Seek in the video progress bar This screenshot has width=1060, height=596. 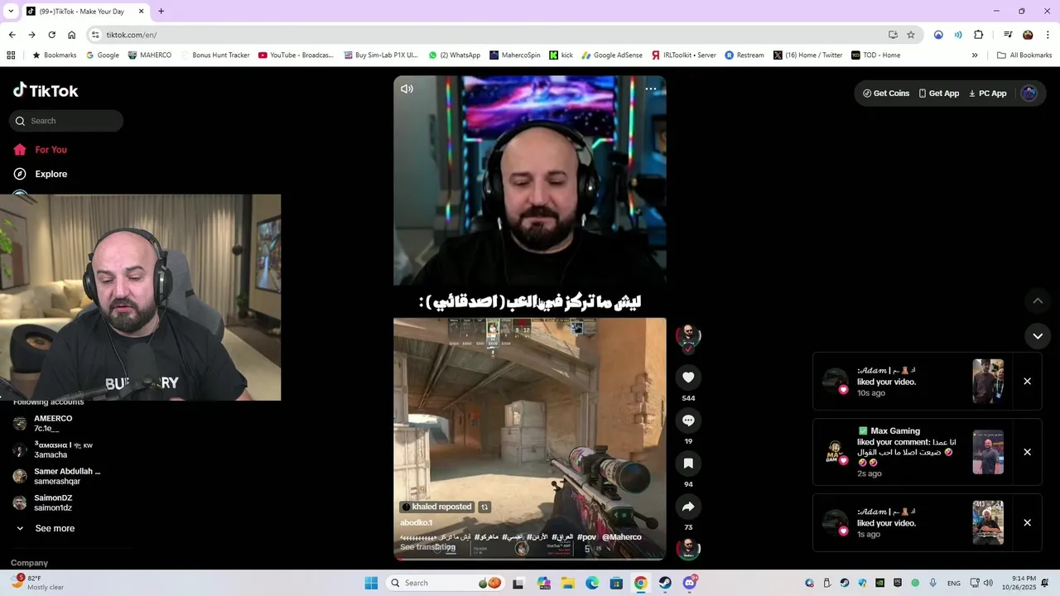[530, 559]
